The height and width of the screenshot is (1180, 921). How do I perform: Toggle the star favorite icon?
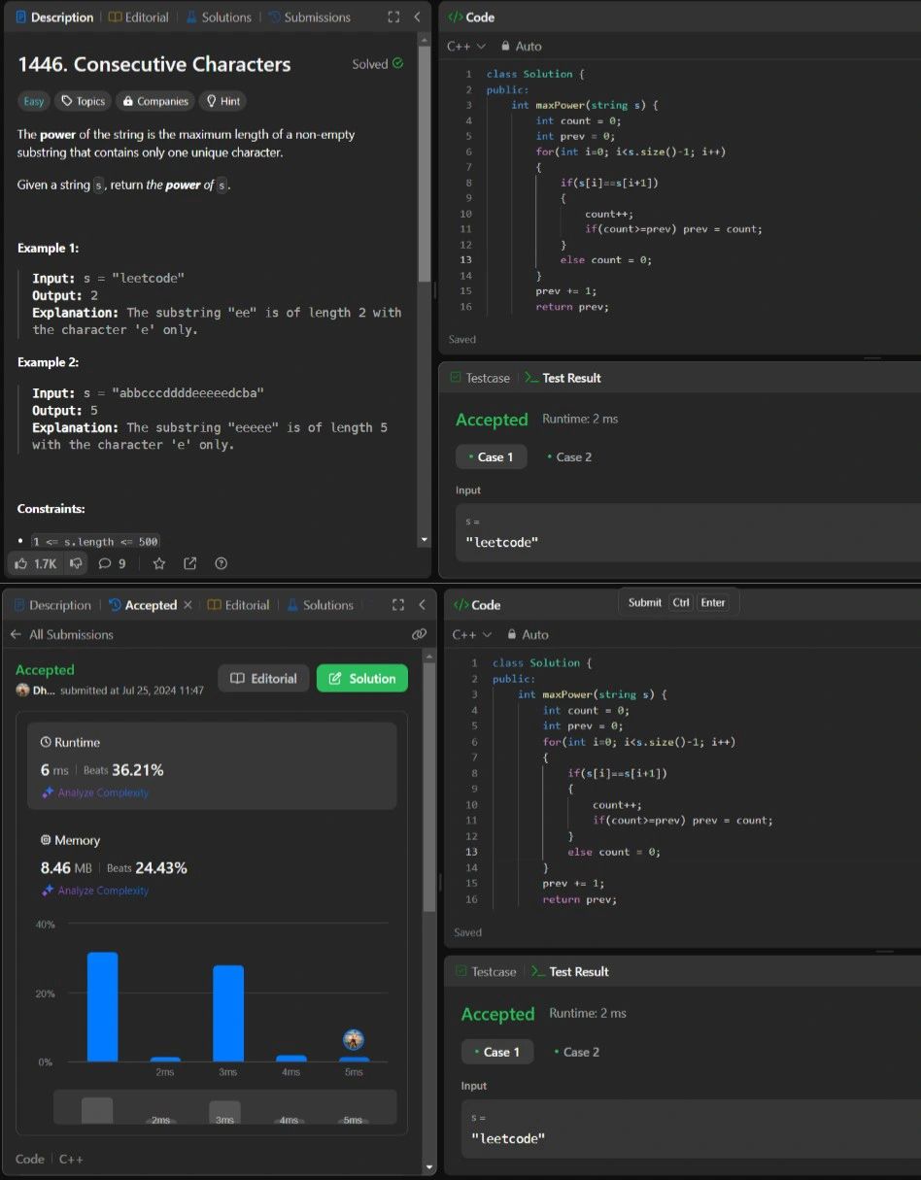coord(159,563)
